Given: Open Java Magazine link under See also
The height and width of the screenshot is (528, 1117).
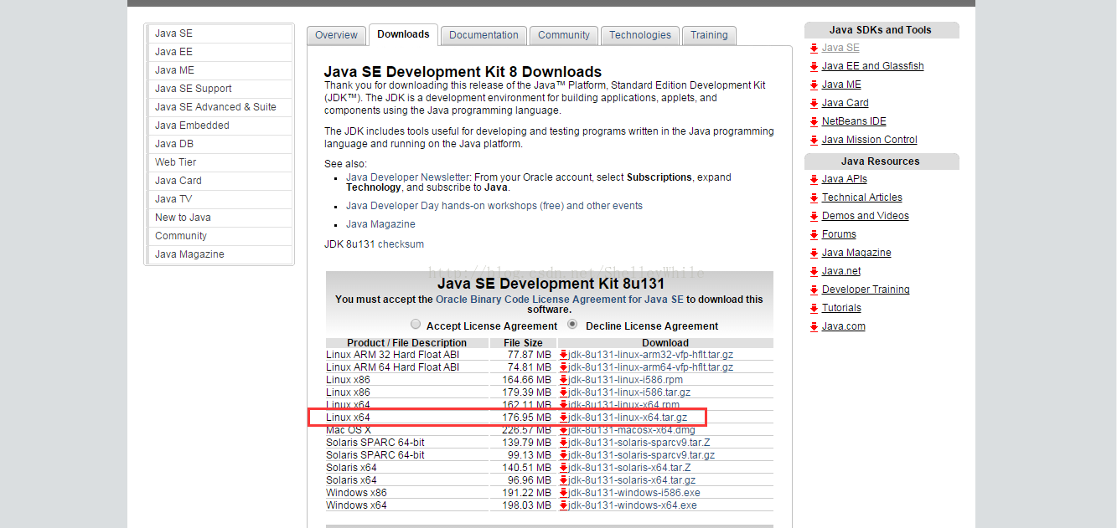Looking at the screenshot, I should click(380, 224).
